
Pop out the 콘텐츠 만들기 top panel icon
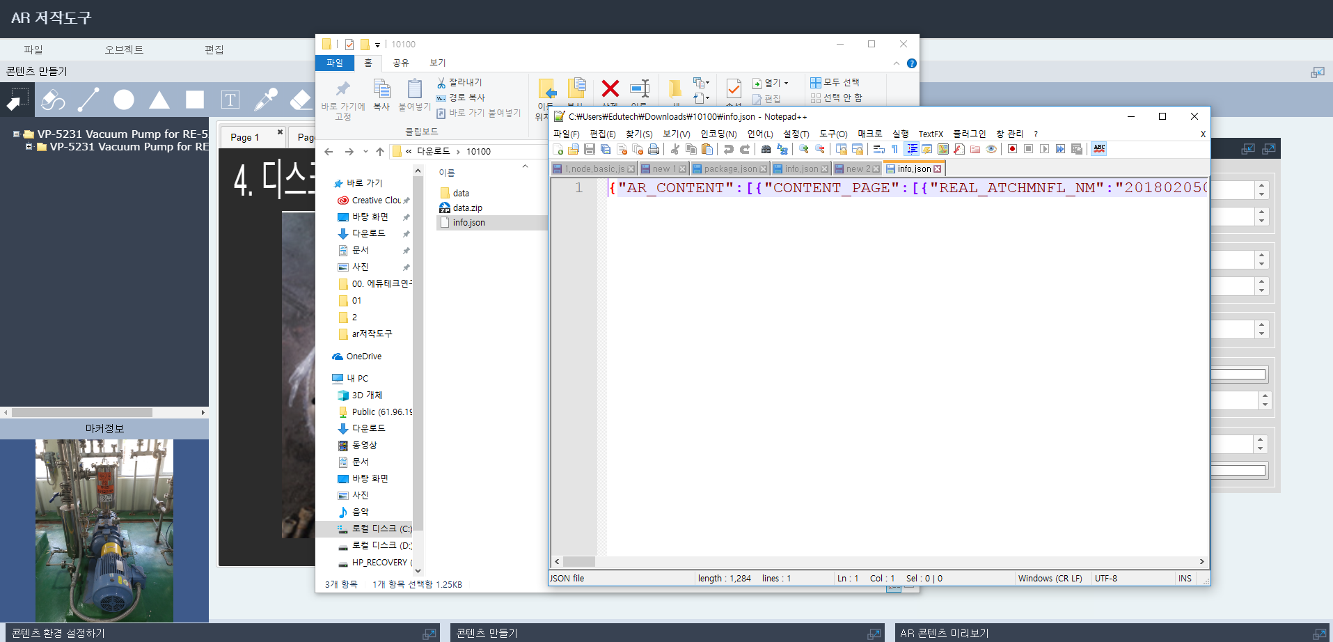pos(1317,72)
